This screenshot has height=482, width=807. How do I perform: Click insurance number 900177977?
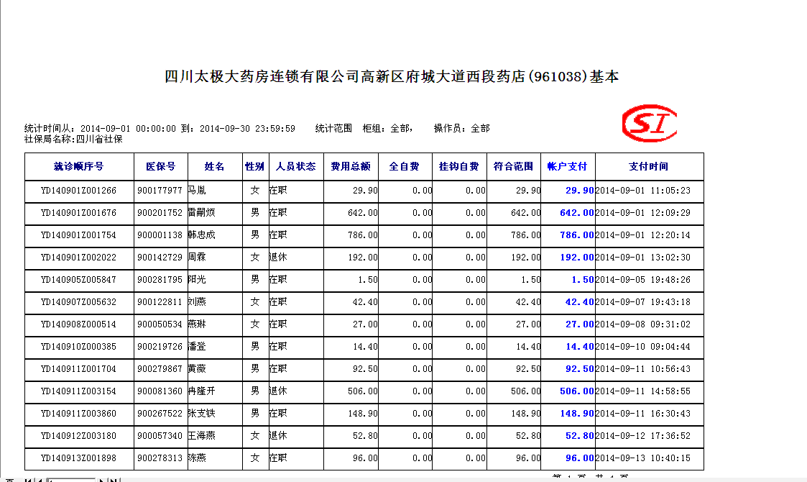160,191
